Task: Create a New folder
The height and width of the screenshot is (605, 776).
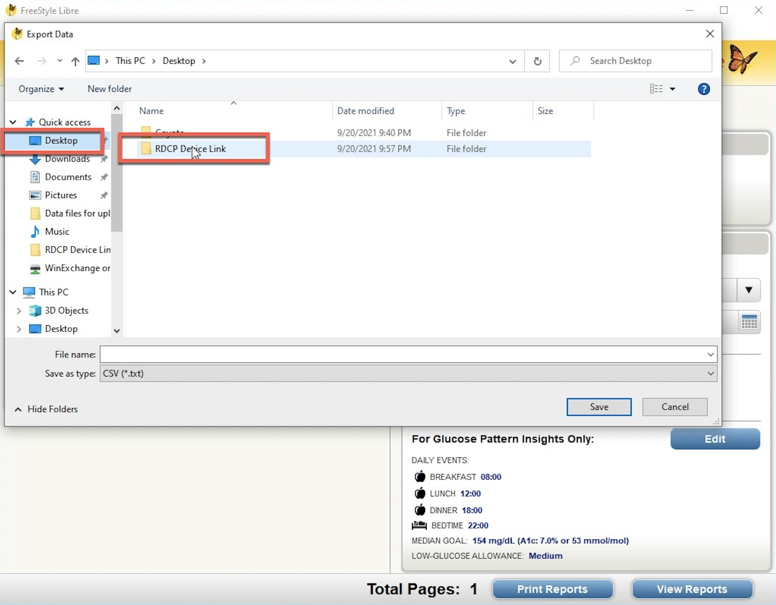Action: 109,89
